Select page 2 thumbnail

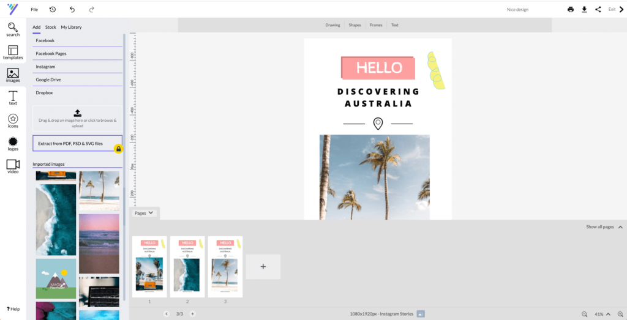pos(187,267)
